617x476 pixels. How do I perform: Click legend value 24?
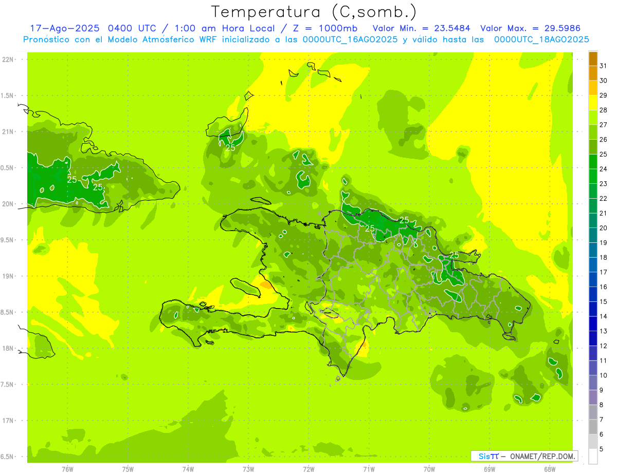[604, 169]
